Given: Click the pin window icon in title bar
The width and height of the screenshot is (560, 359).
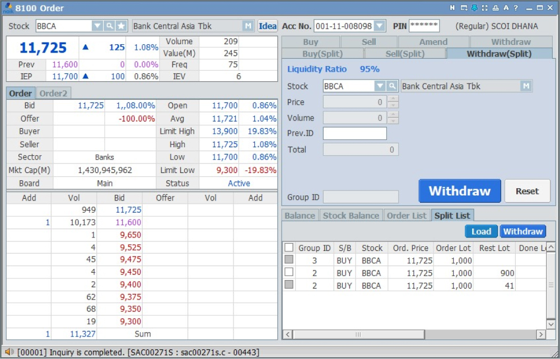Looking at the screenshot, I should click(x=474, y=8).
